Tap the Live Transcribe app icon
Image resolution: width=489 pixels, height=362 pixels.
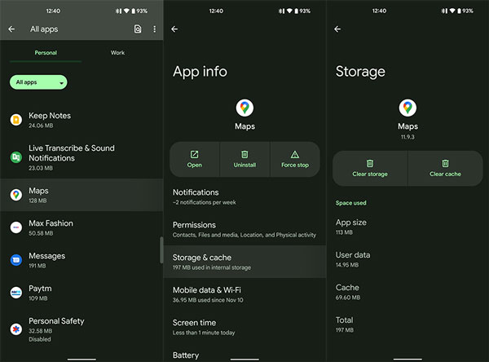(x=16, y=157)
